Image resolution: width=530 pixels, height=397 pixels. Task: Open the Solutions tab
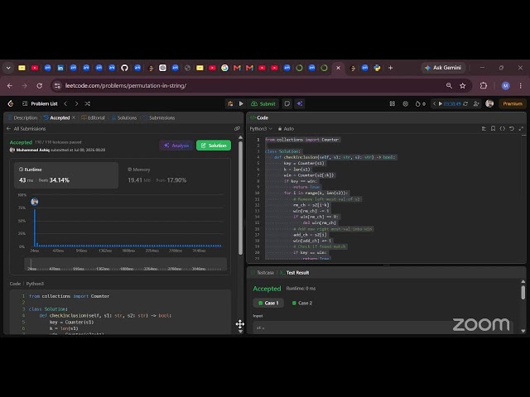[x=124, y=117]
